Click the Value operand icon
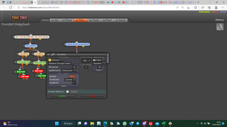The image size is (227, 127). (x=94, y=60)
